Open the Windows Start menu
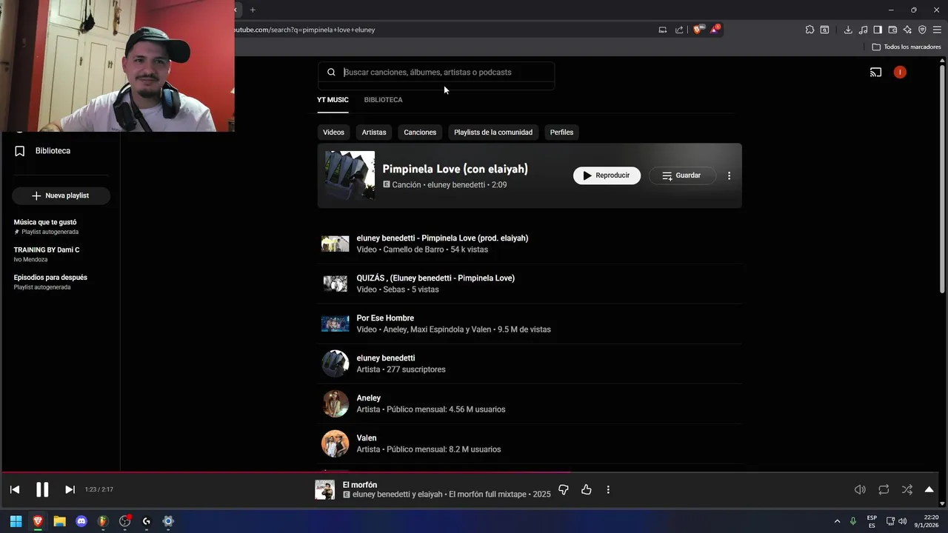This screenshot has width=948, height=533. pyautogui.click(x=16, y=521)
